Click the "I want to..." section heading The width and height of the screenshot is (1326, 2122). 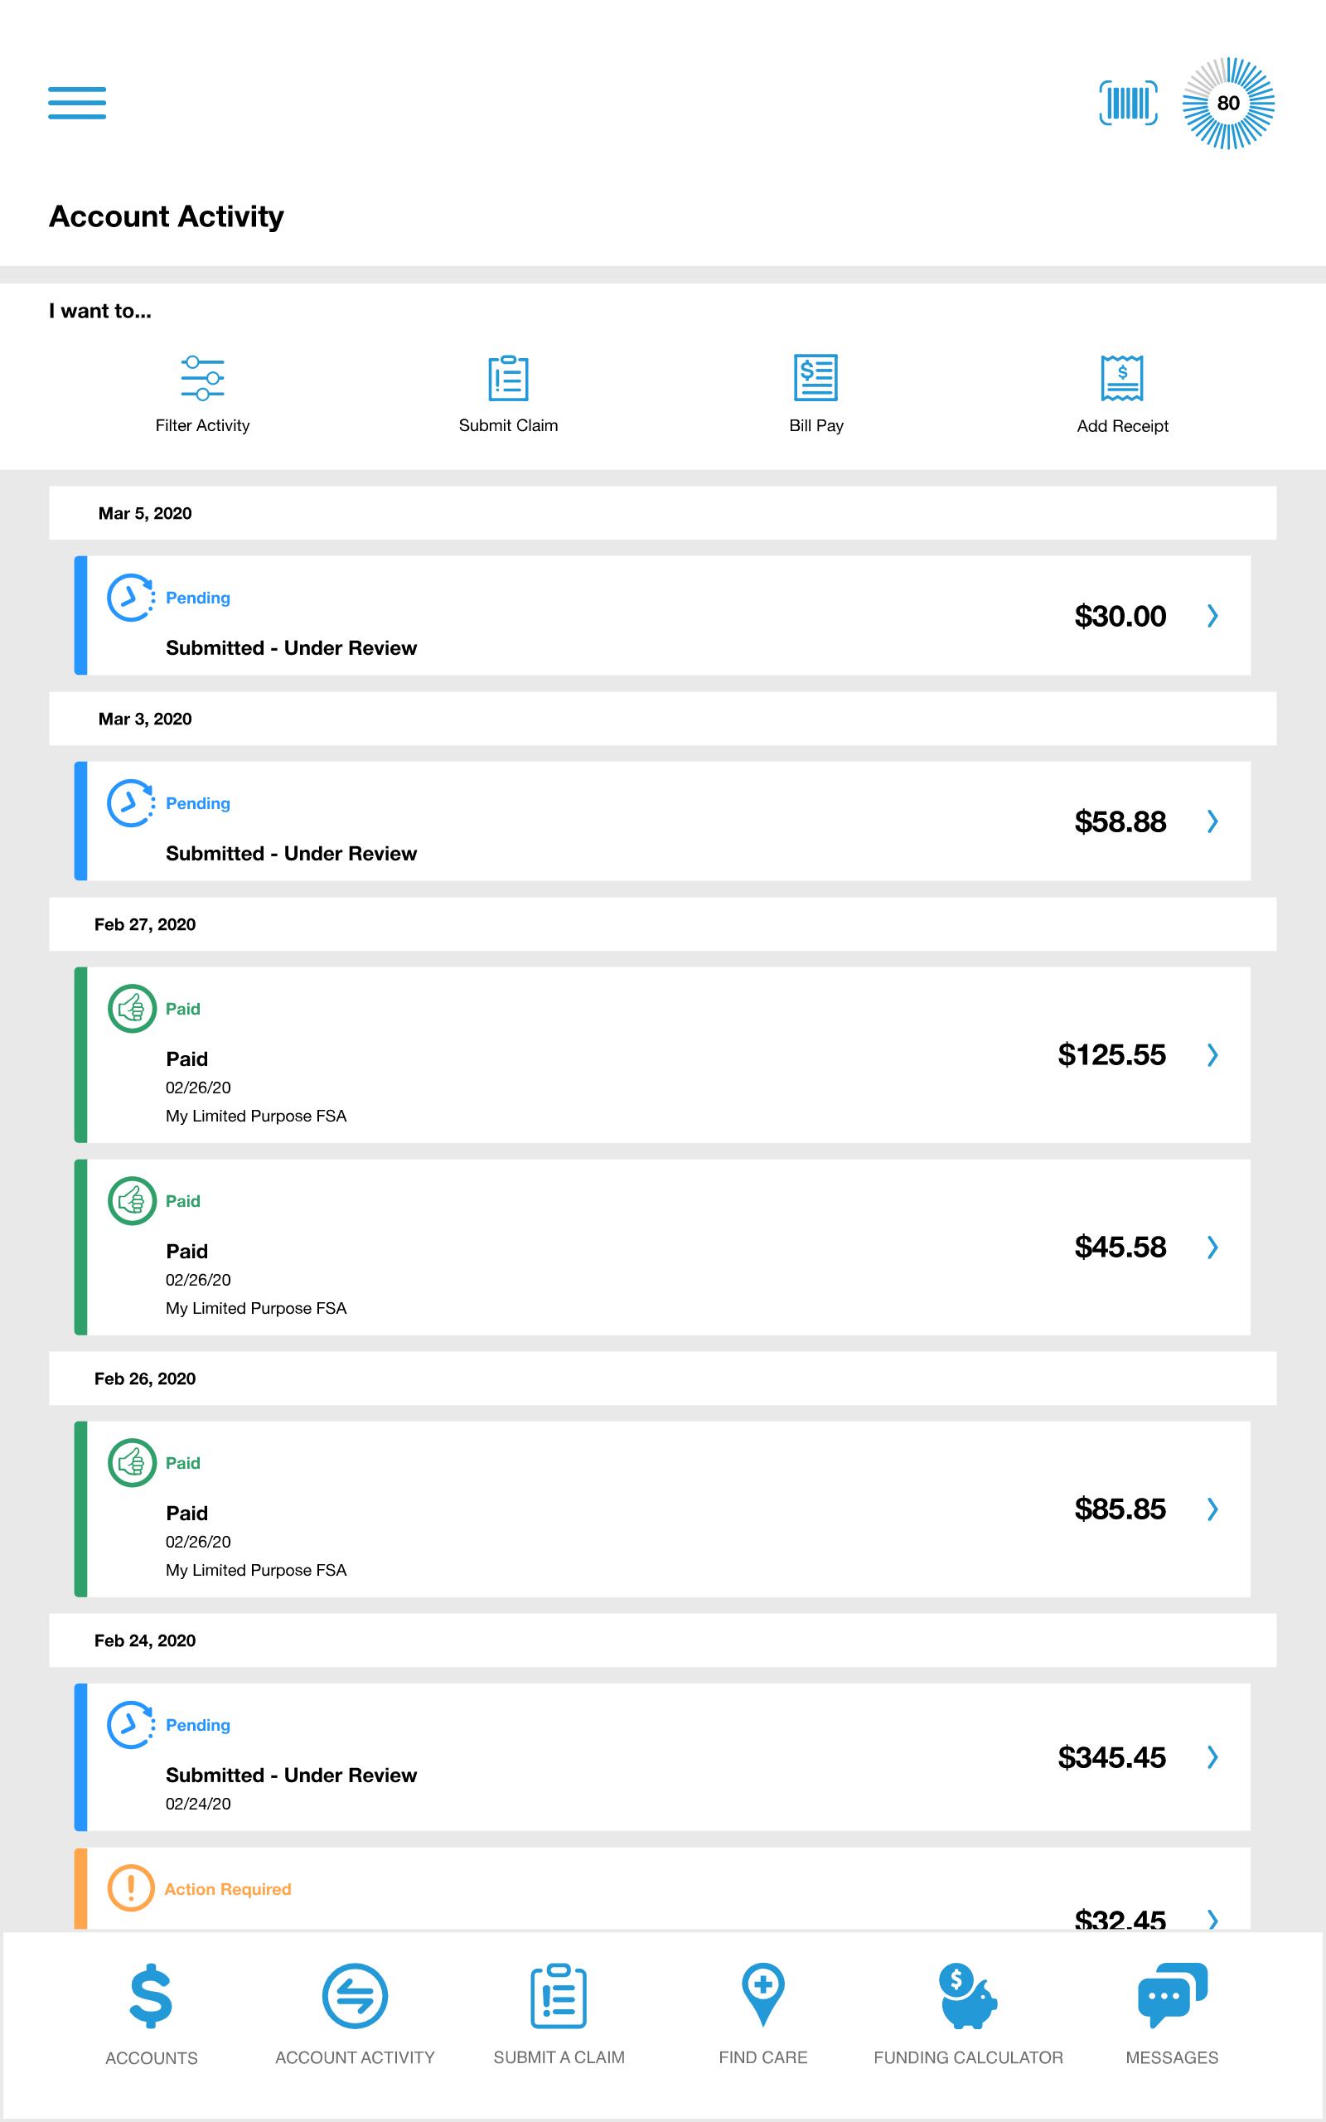click(100, 310)
